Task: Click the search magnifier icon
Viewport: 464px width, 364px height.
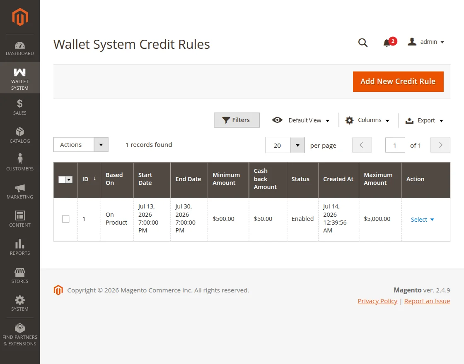Action: click(x=363, y=43)
